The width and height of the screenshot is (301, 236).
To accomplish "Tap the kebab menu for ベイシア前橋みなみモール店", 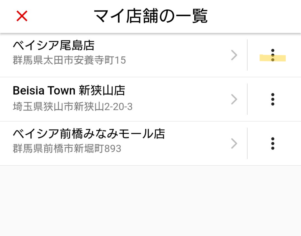I will point(273,143).
